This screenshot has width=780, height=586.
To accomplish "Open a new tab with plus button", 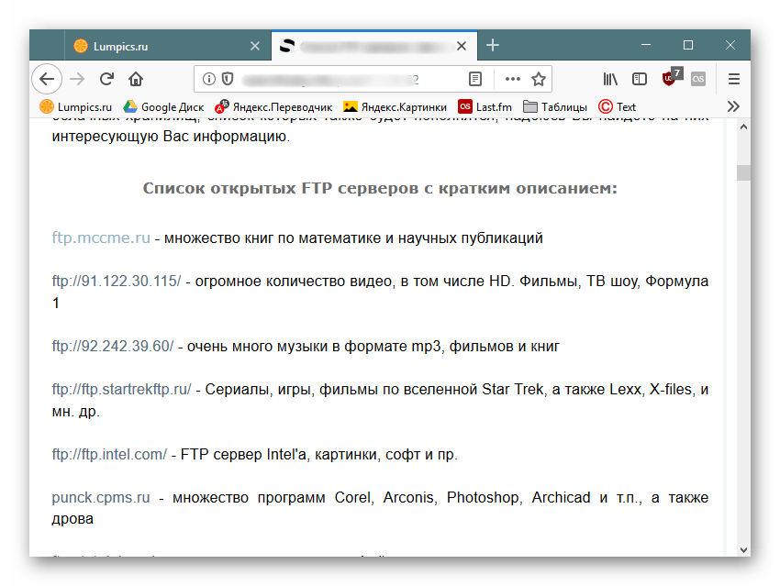I will click(493, 45).
